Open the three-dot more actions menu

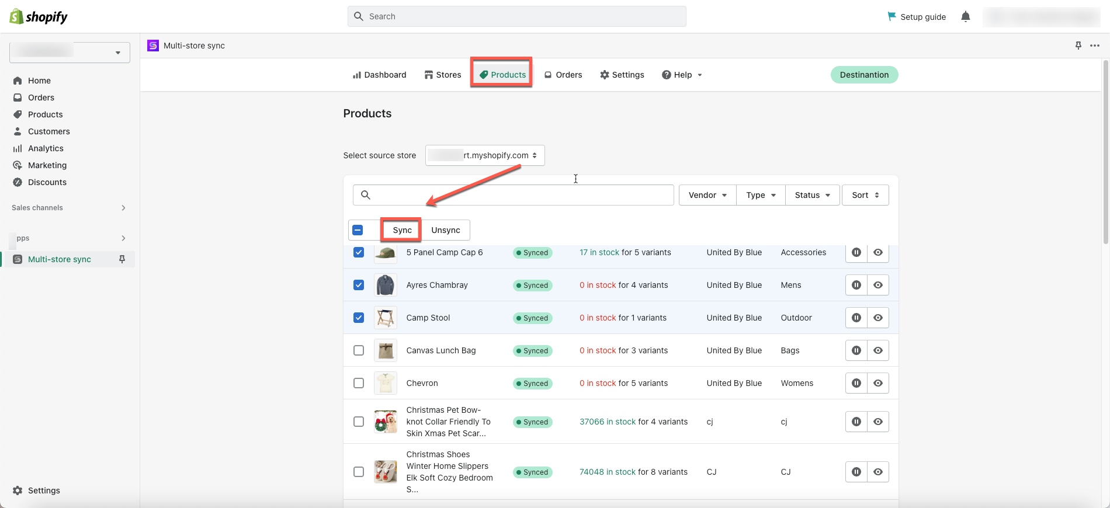(x=1095, y=46)
